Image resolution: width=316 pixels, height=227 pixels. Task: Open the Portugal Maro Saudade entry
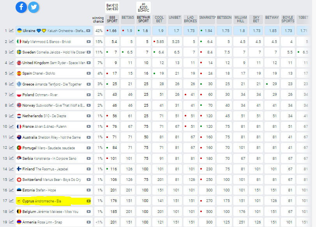point(54,148)
